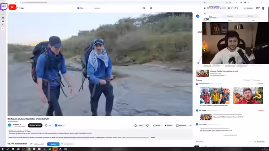This screenshot has height=151, width=269.
Task: Like the video with thumbs-up icon
Action: click(x=135, y=125)
